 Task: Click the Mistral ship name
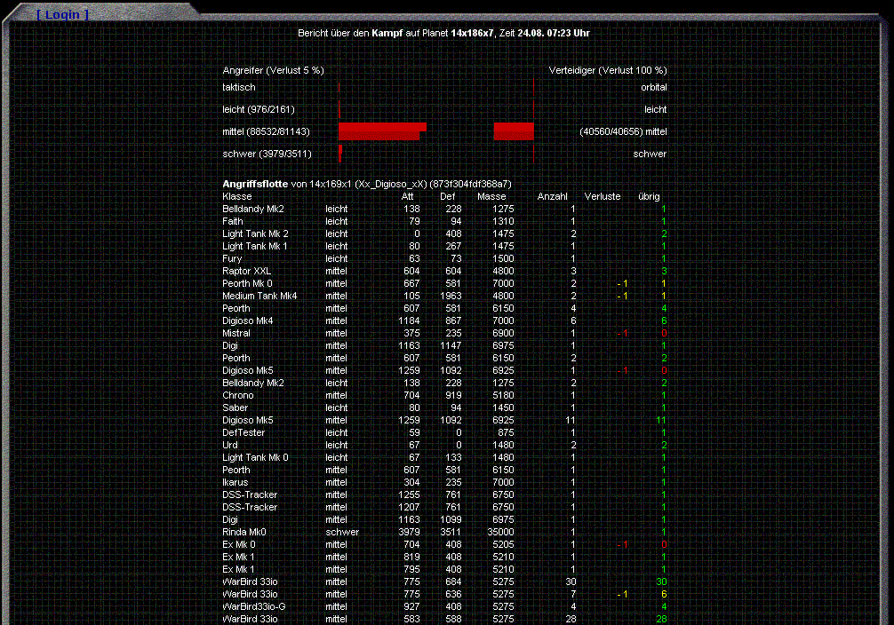pyautogui.click(x=236, y=333)
